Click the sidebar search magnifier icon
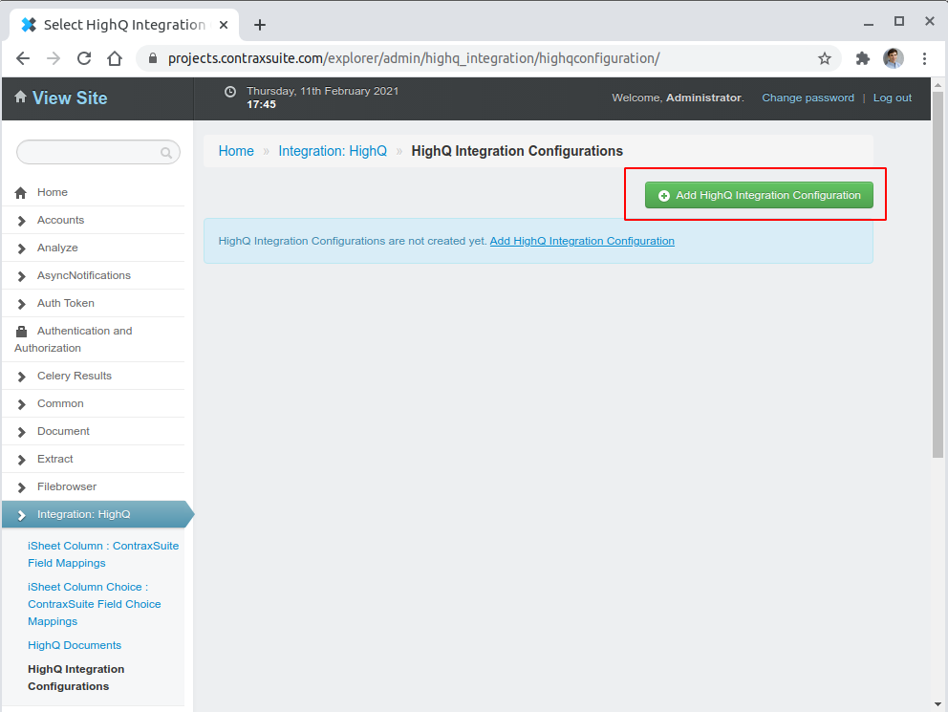 (165, 153)
